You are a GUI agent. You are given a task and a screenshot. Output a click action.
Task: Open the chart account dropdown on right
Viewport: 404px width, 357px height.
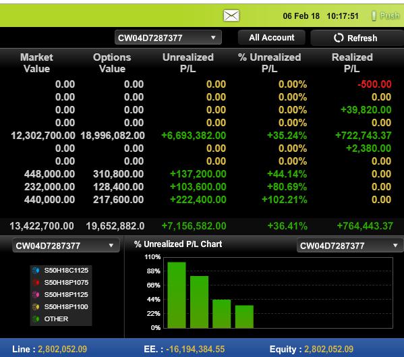(350, 246)
